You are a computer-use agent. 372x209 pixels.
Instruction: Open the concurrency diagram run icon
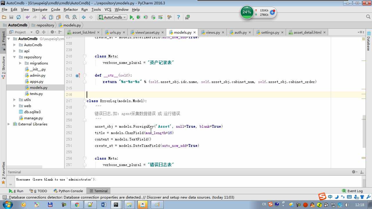click(x=160, y=17)
